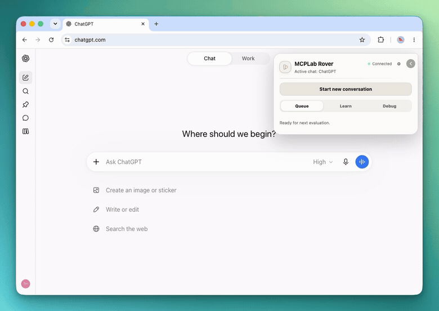This screenshot has width=439, height=311.
Task: Select the Queue tab in Rover panel
Action: pos(302,106)
